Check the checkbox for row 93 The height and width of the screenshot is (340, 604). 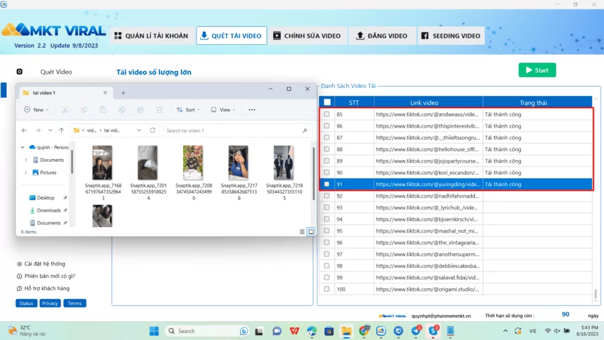tap(327, 208)
